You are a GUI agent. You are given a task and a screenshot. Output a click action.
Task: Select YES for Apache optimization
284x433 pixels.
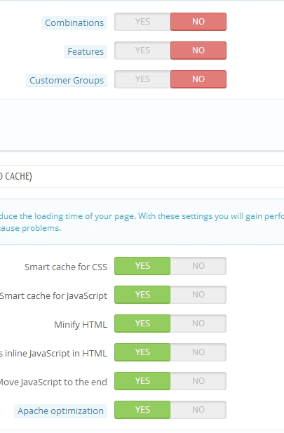coord(142,410)
